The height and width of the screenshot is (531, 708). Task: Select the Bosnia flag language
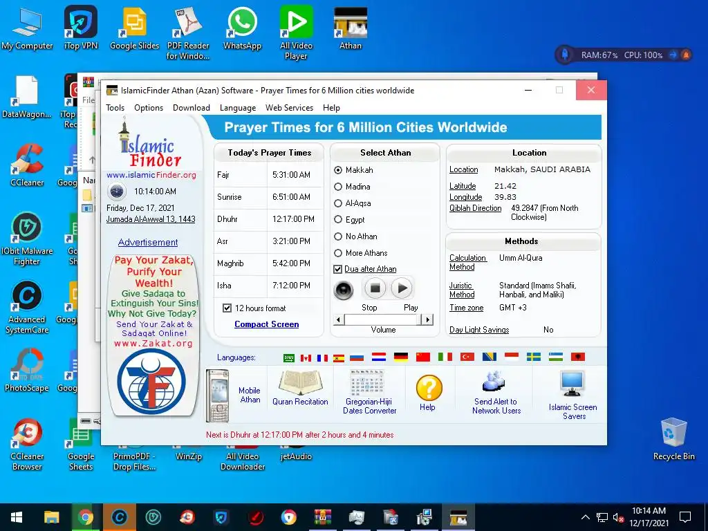[490, 357]
